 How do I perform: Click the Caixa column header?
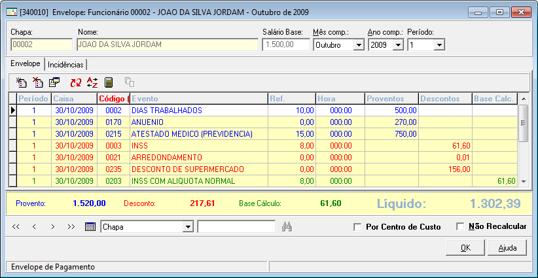74,99
